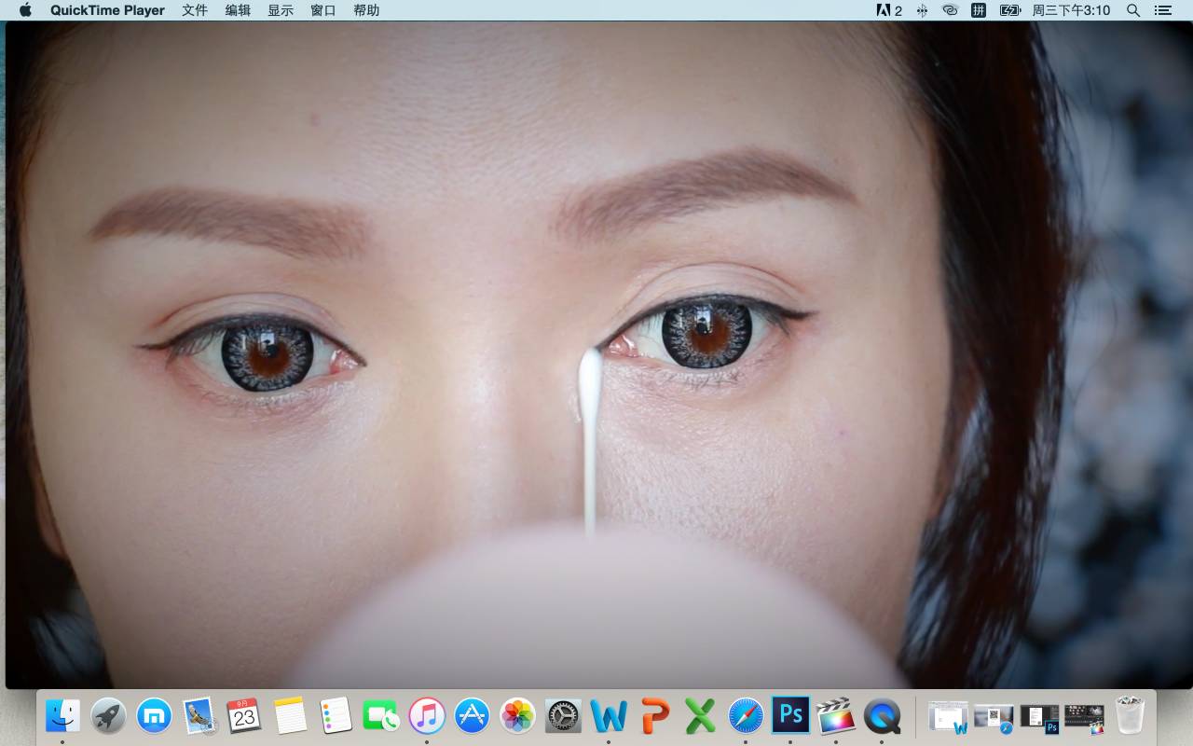Open the Creative Cloud menu bar icon

point(950,10)
